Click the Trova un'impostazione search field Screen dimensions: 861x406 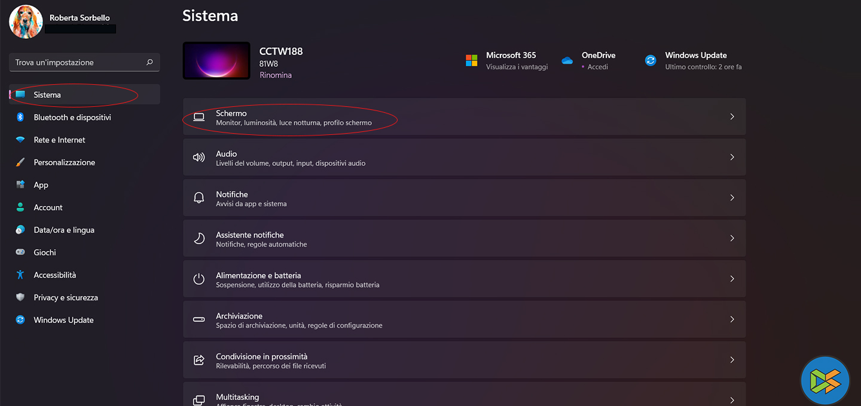[x=78, y=62]
